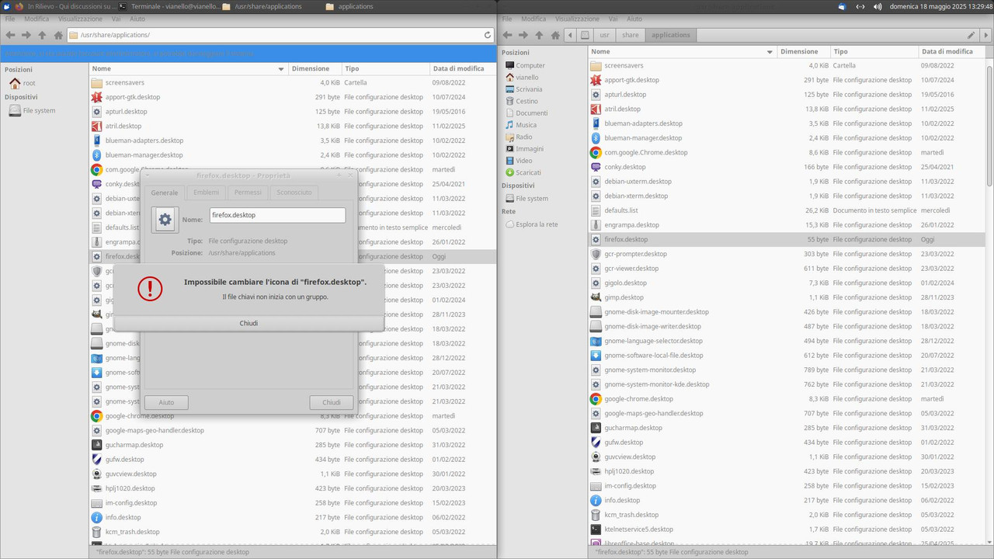Click Esplora la rete in the sidebar
The width and height of the screenshot is (994, 559).
(x=537, y=224)
